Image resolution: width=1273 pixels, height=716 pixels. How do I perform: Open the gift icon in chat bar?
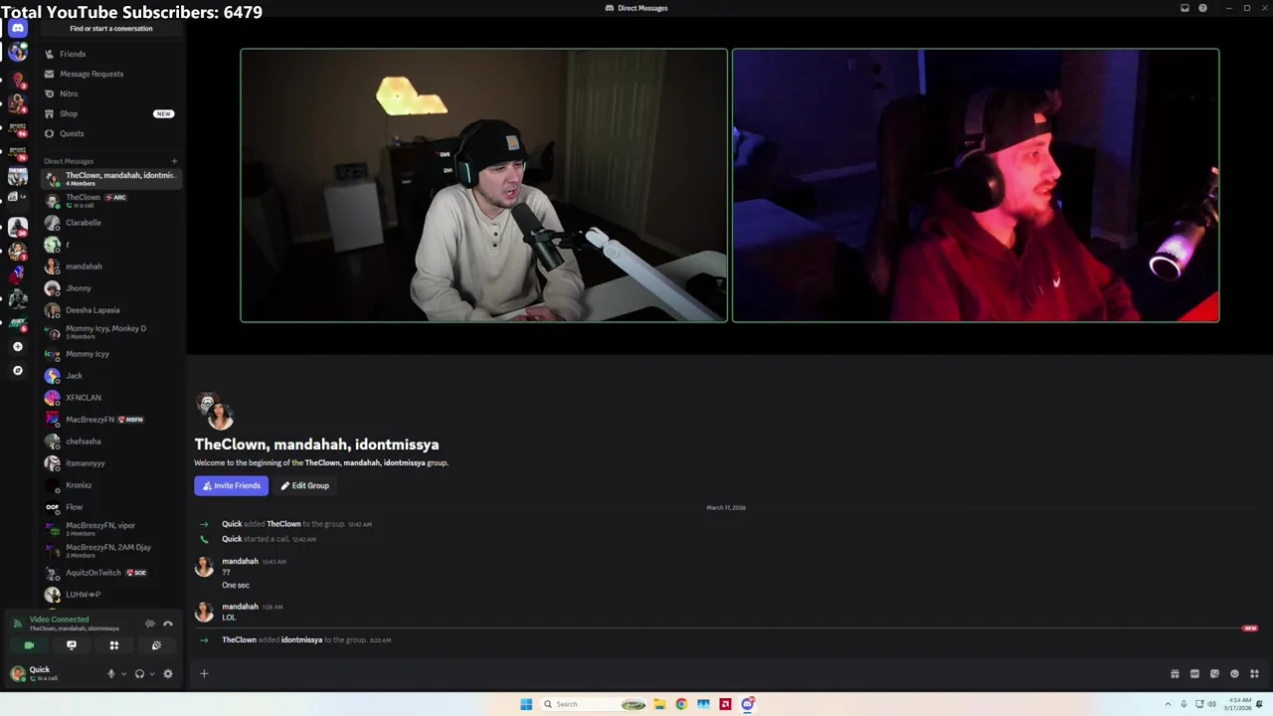[x=1175, y=673]
